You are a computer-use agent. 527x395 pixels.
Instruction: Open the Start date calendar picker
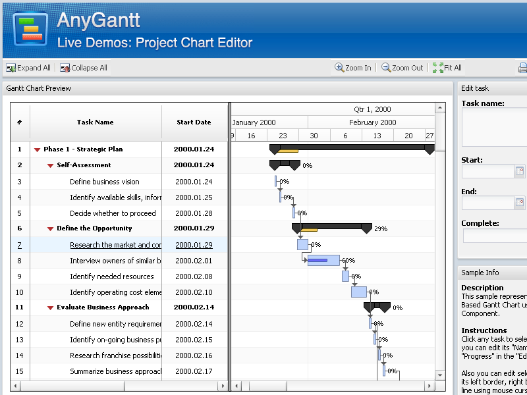[520, 171]
